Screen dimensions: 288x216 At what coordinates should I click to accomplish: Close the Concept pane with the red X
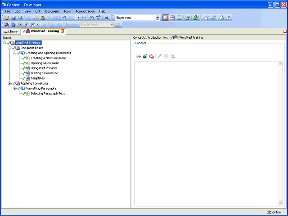tap(285, 31)
